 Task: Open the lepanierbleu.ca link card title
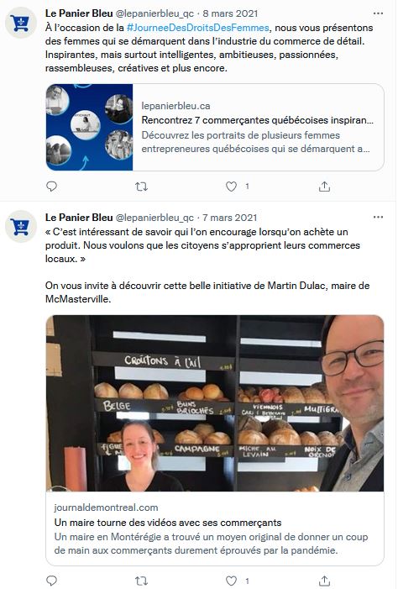click(257, 120)
